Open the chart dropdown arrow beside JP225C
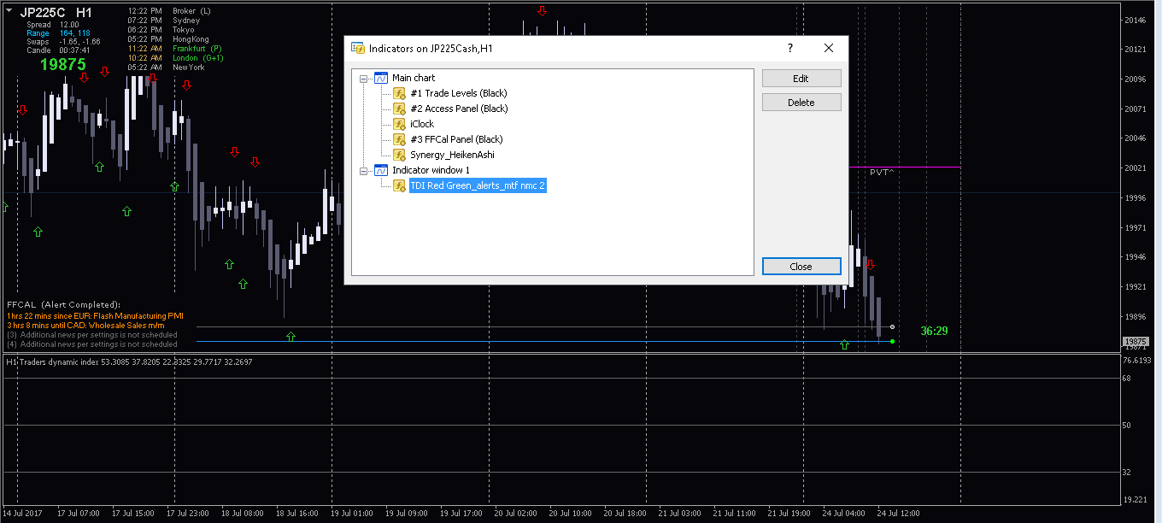Screen dimensions: 1162x523 9,12
